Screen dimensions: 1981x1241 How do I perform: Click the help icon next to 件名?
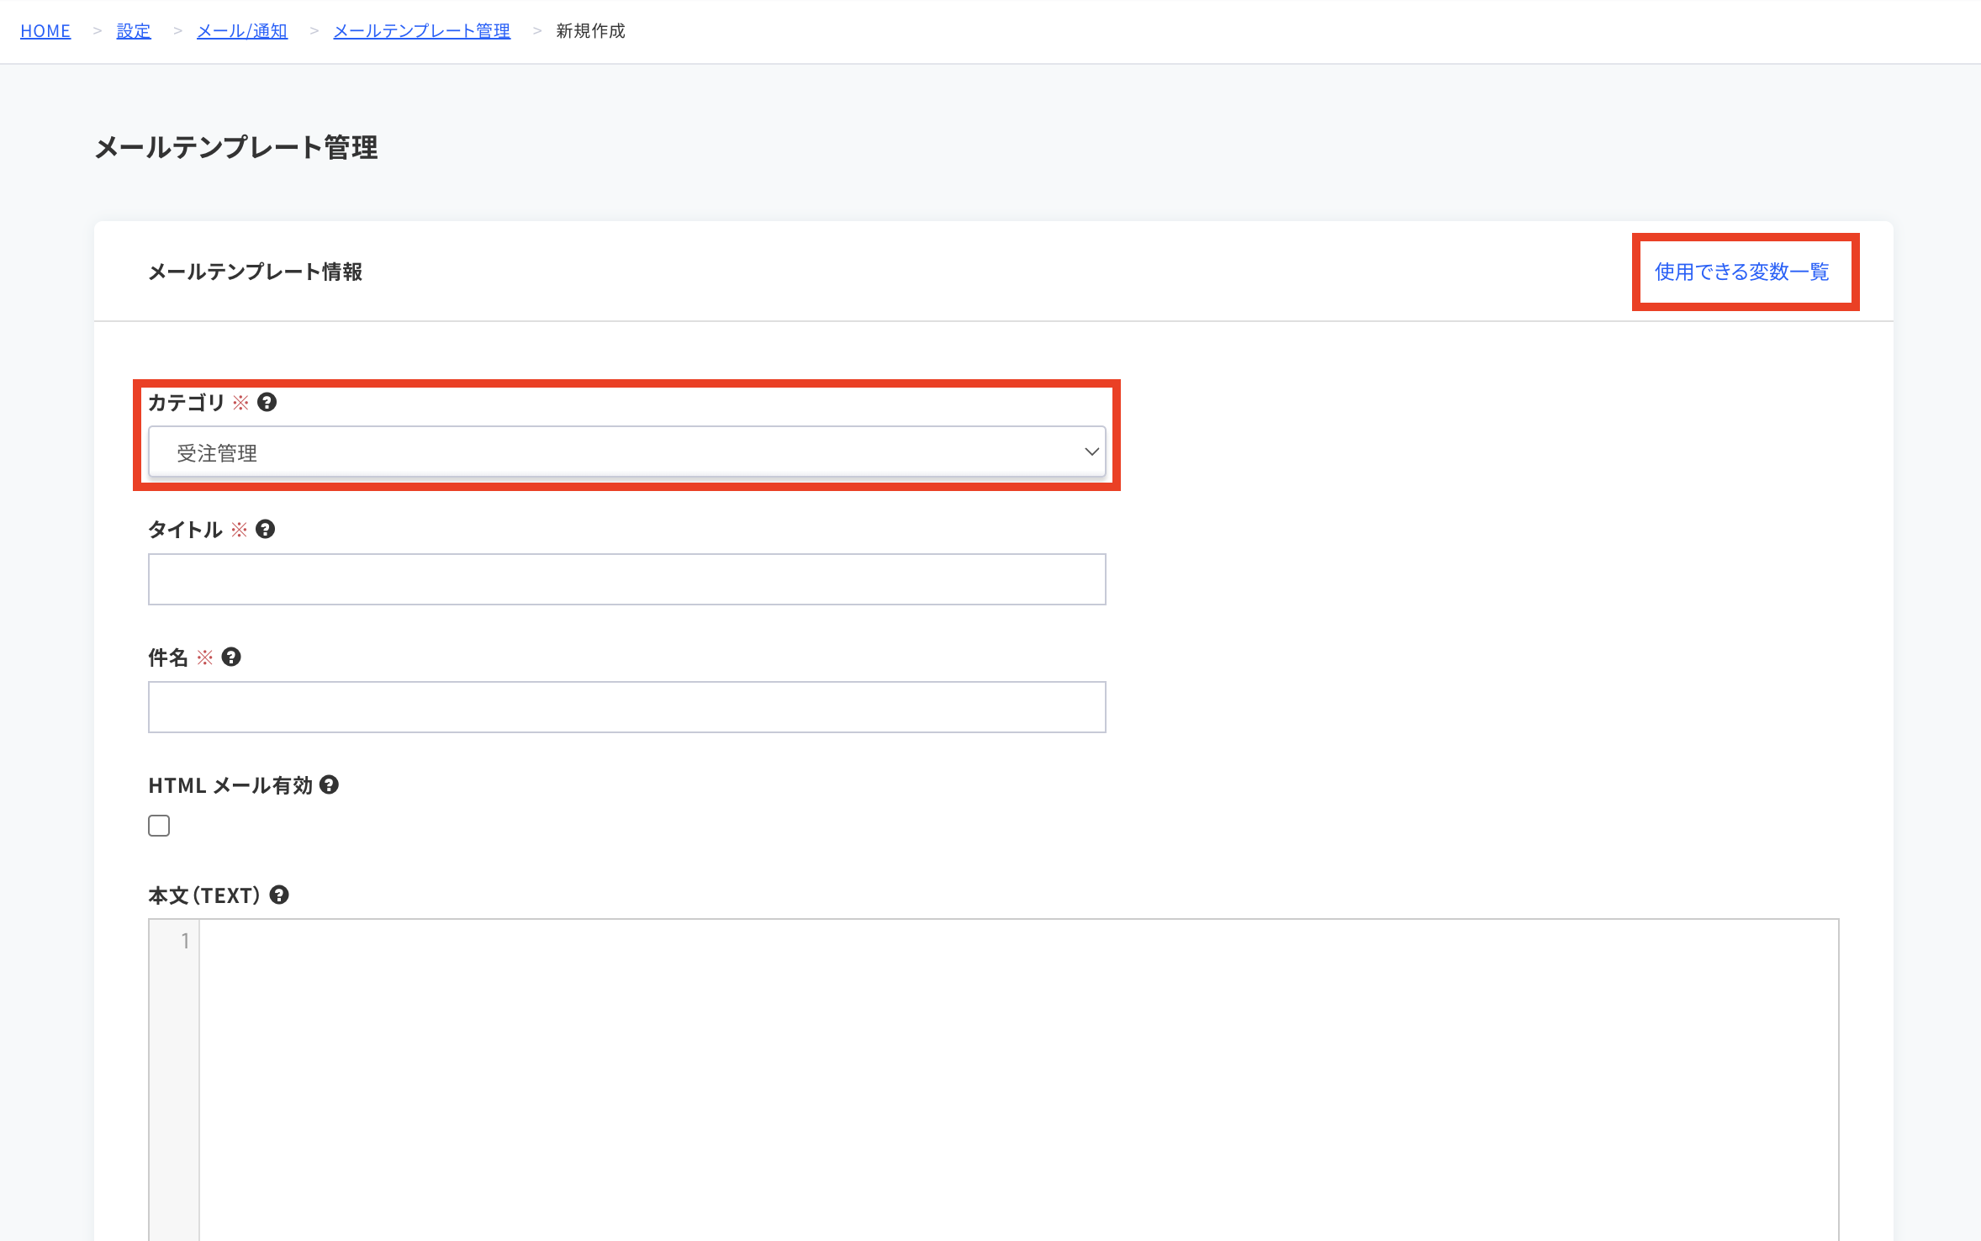[x=231, y=657]
